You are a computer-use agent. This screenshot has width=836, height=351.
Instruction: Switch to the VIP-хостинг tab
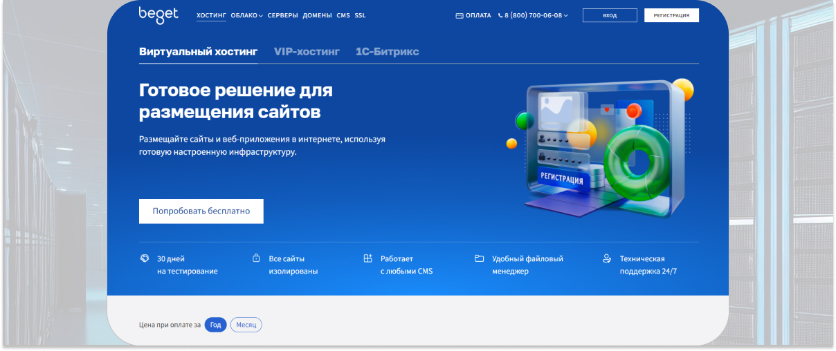click(307, 52)
